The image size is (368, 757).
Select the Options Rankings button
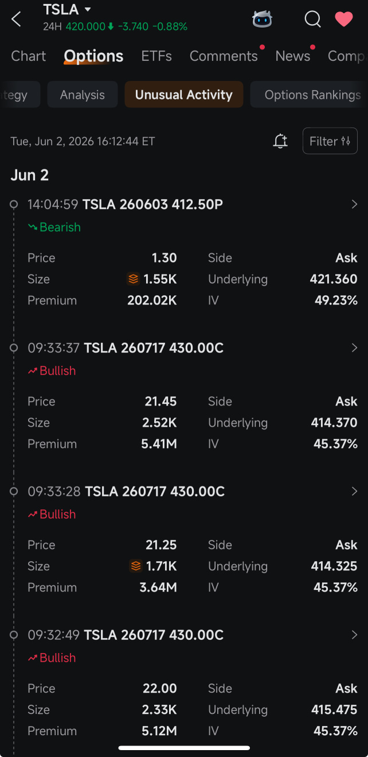pyautogui.click(x=310, y=95)
